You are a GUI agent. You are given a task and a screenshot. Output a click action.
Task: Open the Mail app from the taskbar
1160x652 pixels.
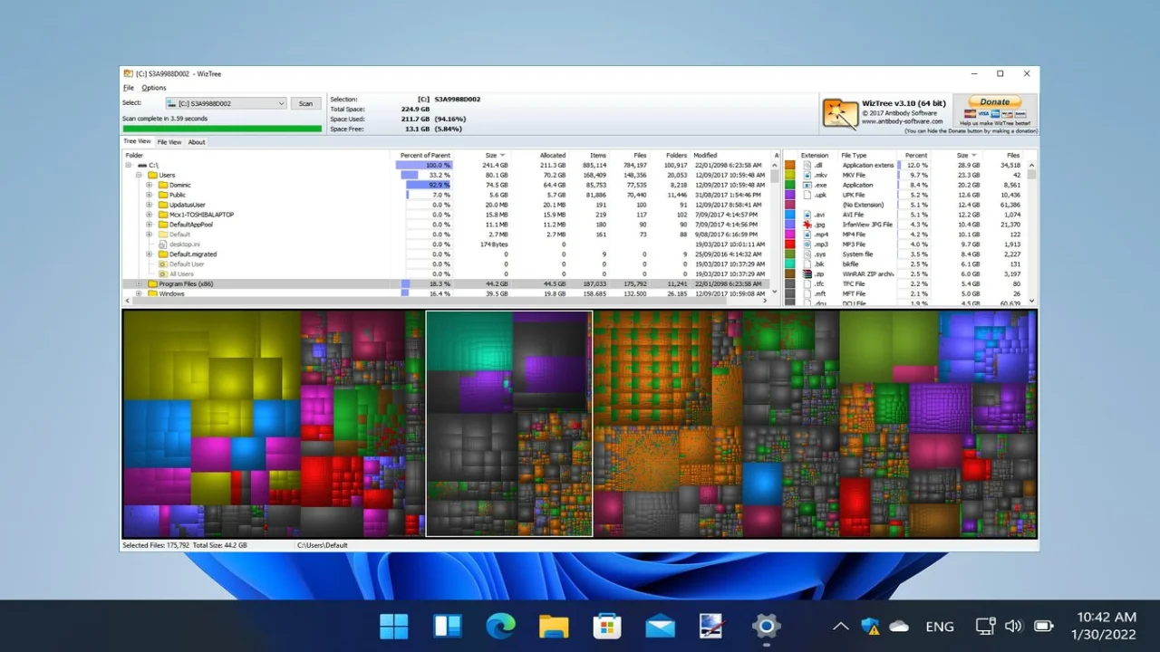click(x=660, y=626)
